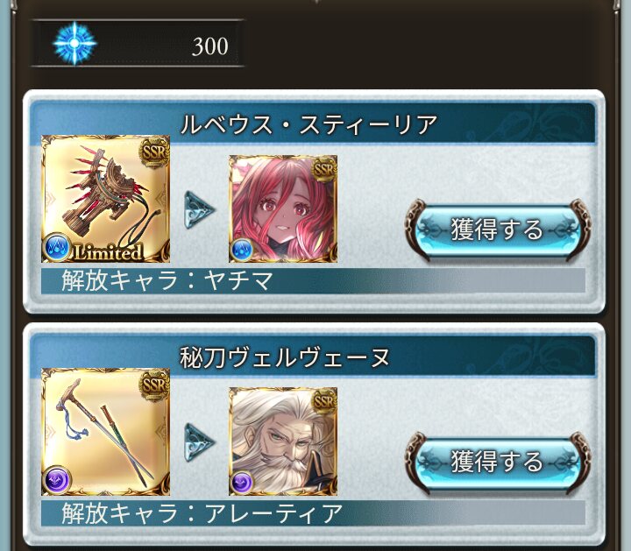Open the アレーティア character portrait

tap(283, 442)
